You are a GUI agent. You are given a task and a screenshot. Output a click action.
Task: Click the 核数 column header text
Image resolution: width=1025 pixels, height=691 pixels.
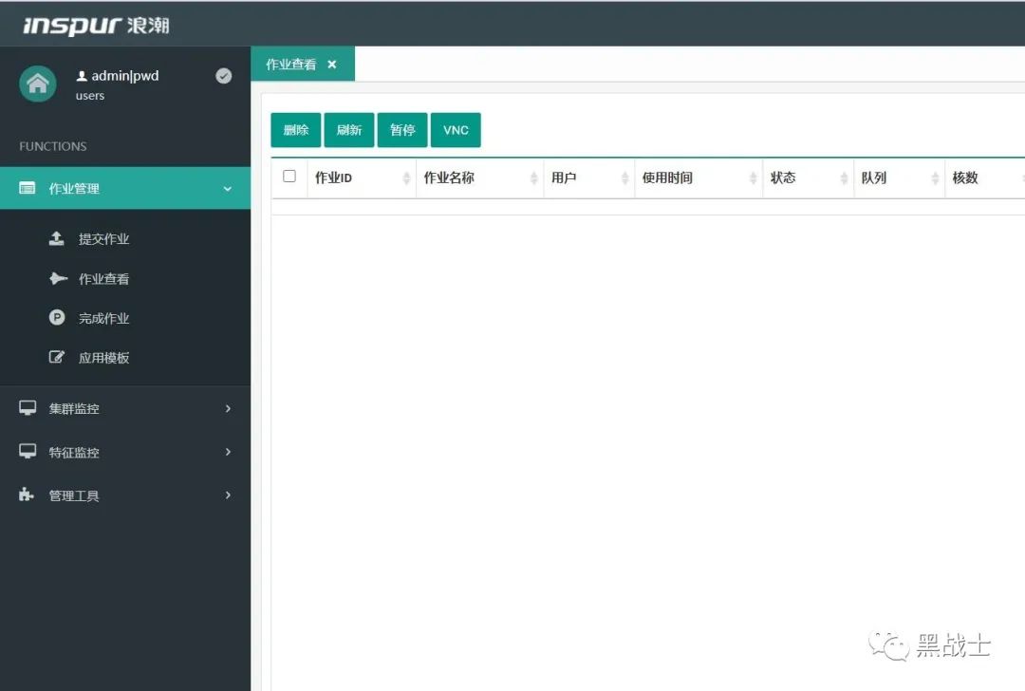coord(965,177)
